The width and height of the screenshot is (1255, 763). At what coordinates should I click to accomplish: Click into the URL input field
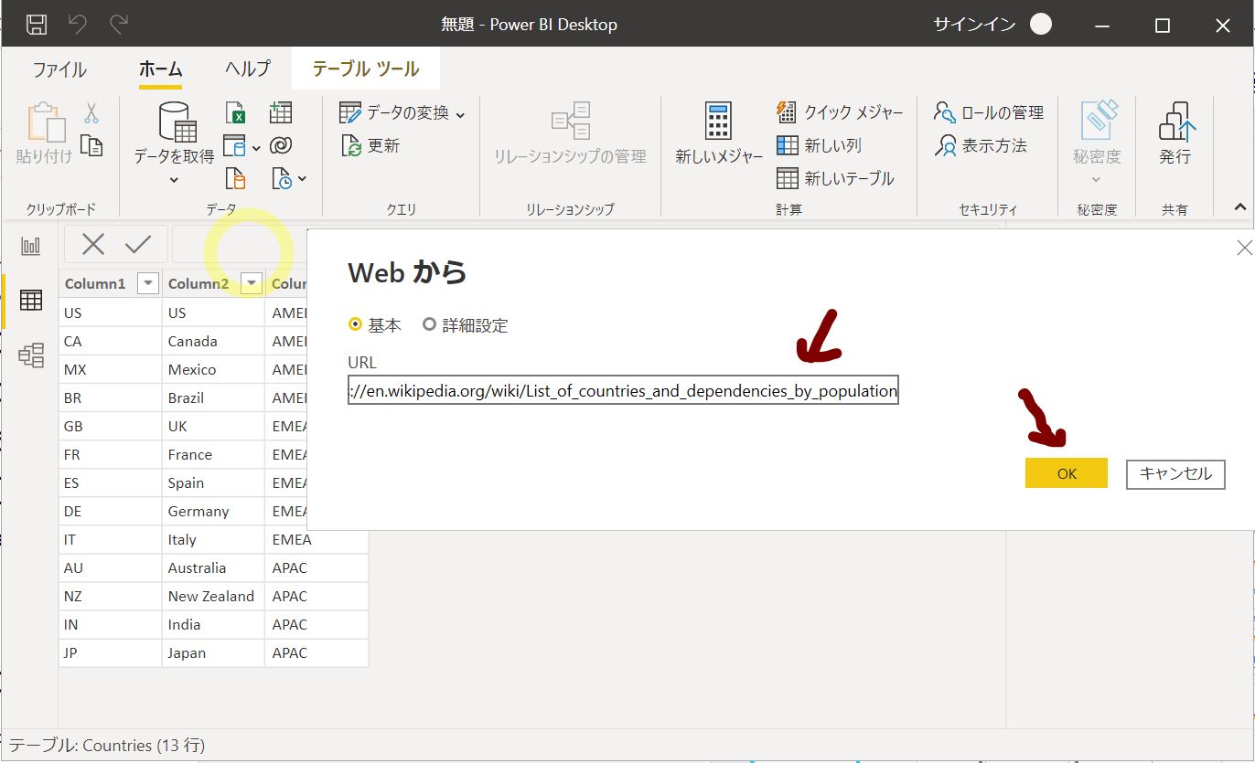[x=623, y=390]
